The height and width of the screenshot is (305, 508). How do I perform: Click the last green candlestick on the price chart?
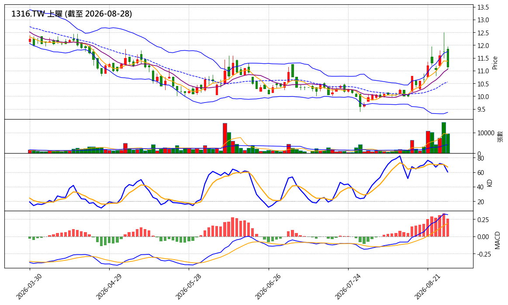pos(448,58)
